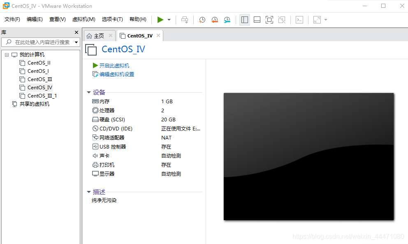Click the 编辑虚拟机设置 link
This screenshot has height=244, width=408.
click(117, 74)
